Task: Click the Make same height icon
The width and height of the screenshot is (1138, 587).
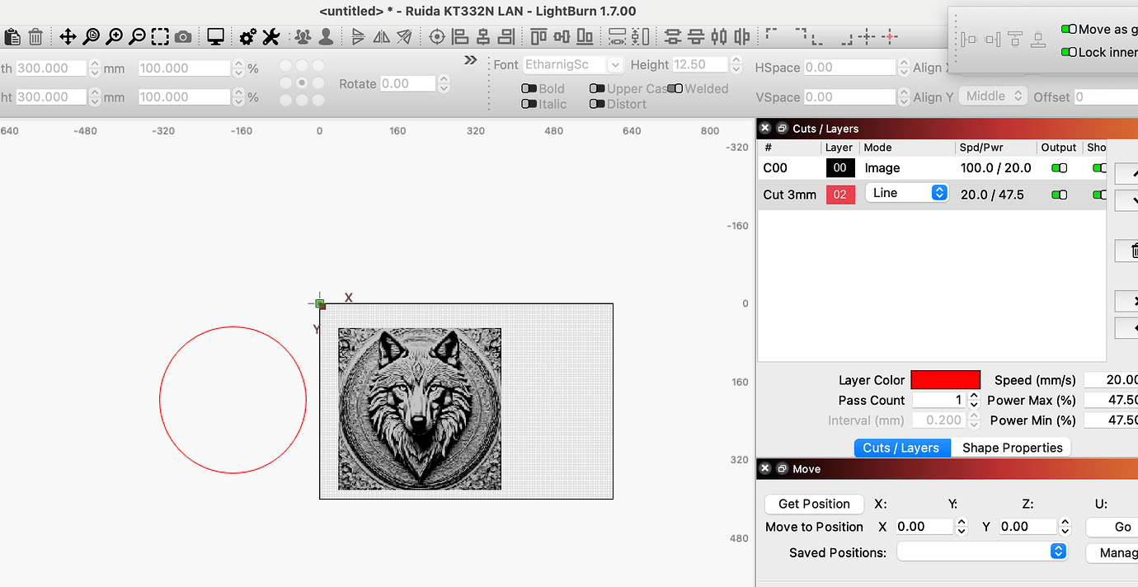Action: coord(640,36)
